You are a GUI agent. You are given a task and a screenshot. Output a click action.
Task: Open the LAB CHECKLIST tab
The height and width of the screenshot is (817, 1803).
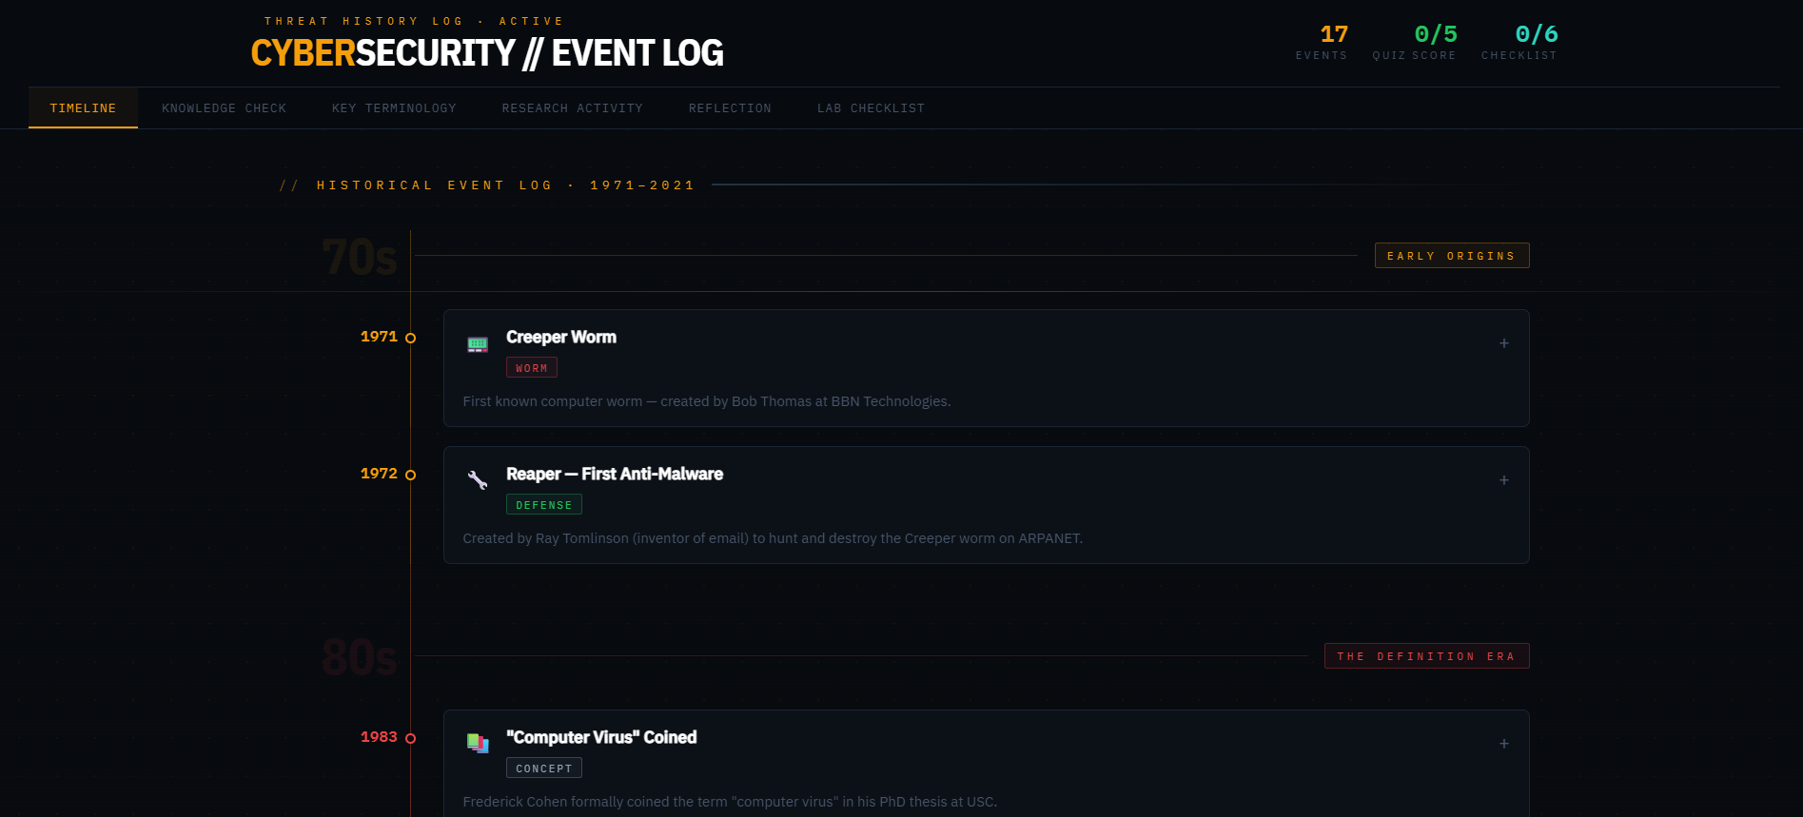pyautogui.click(x=870, y=107)
